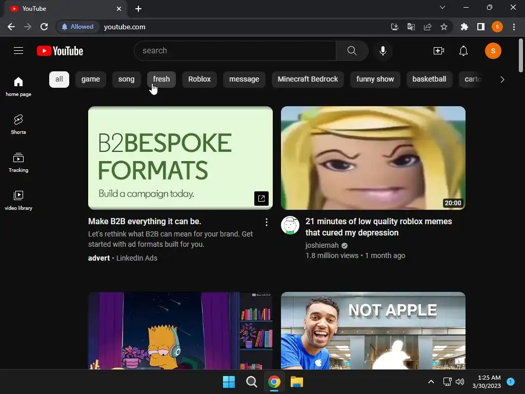Viewport: 525px width, 394px height.
Task: Open the B2Bespoke Formats ad thumbnail
Action: click(x=180, y=158)
